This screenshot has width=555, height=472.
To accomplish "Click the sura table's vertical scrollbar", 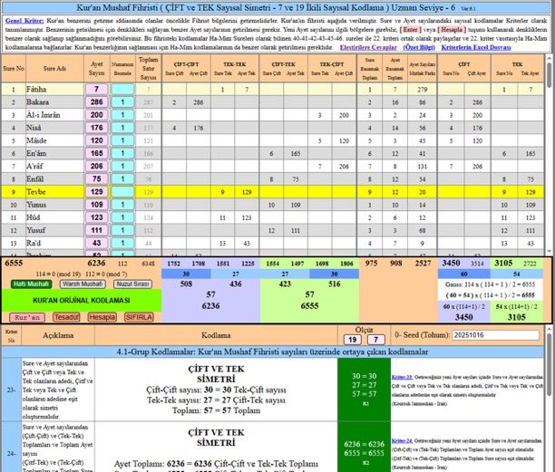I will [550, 155].
